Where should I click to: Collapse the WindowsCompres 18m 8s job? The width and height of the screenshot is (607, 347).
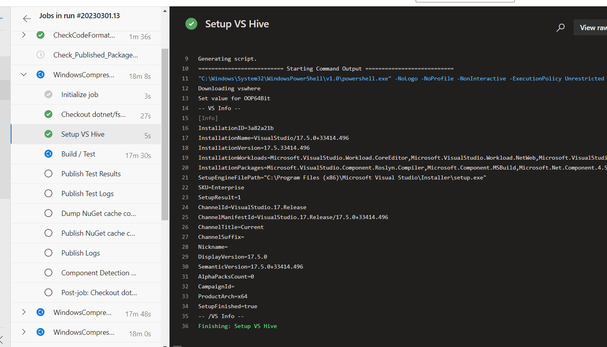click(x=24, y=74)
